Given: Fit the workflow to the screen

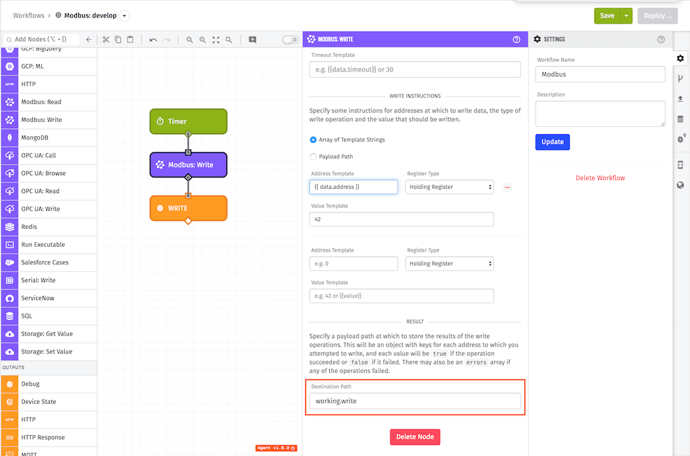Looking at the screenshot, I should (x=216, y=40).
